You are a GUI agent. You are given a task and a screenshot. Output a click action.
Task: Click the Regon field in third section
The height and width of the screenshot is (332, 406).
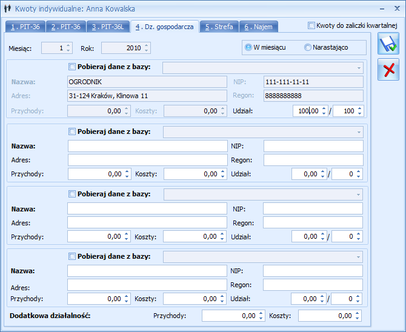point(313,222)
